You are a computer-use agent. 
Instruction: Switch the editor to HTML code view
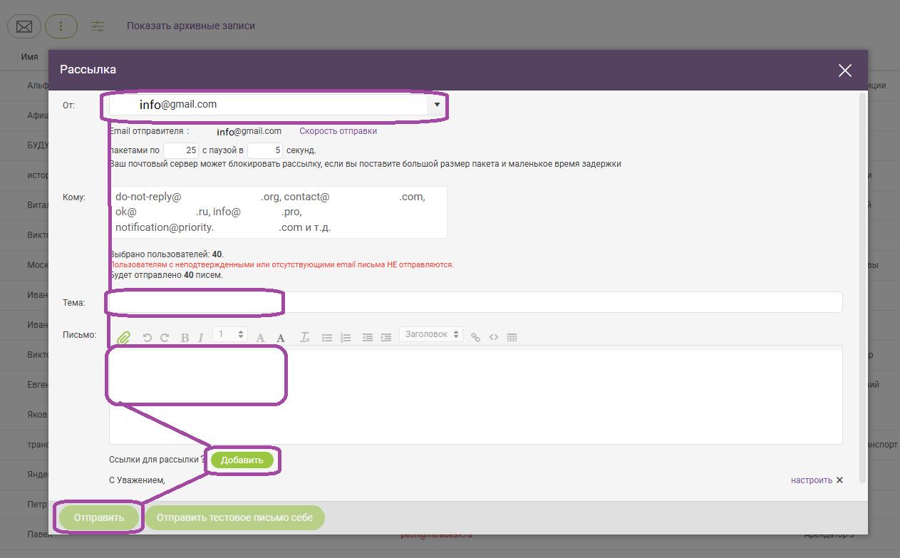(493, 338)
